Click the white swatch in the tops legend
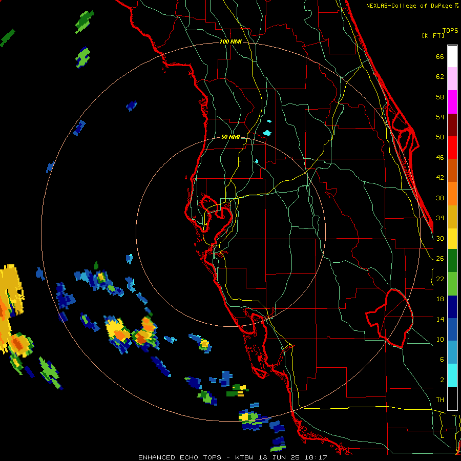This screenshot has width=461, height=461. [452, 56]
